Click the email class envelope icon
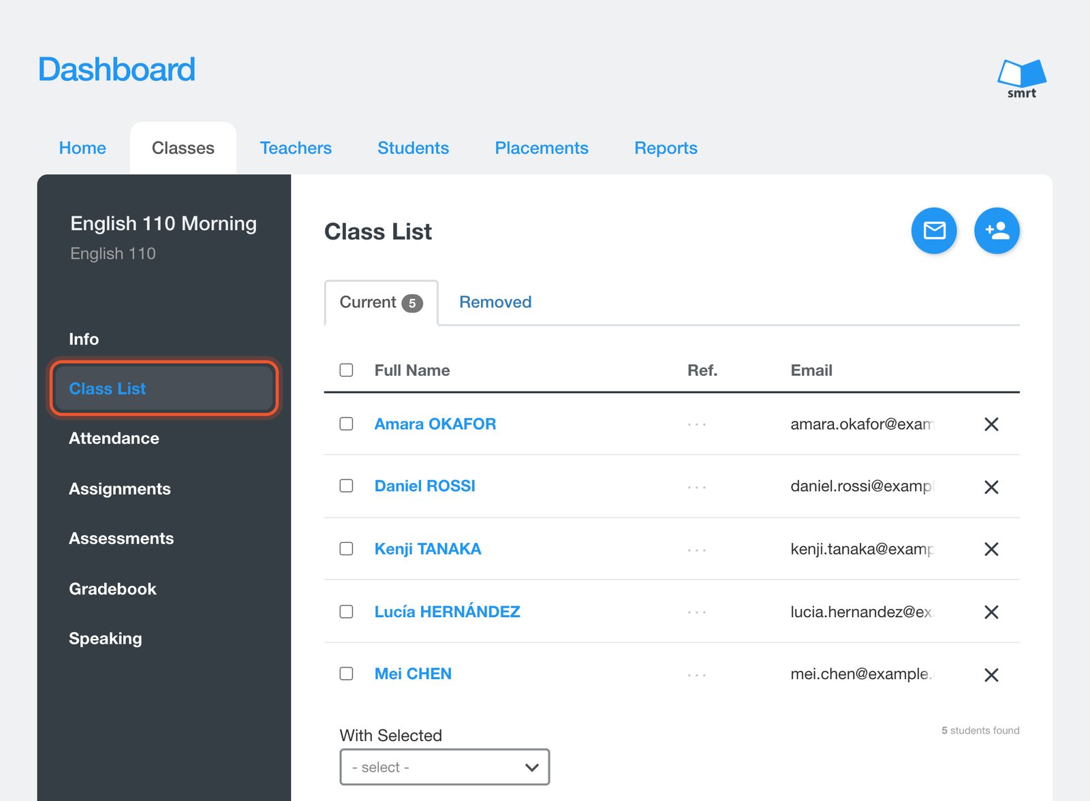Image resolution: width=1090 pixels, height=801 pixels. point(934,231)
